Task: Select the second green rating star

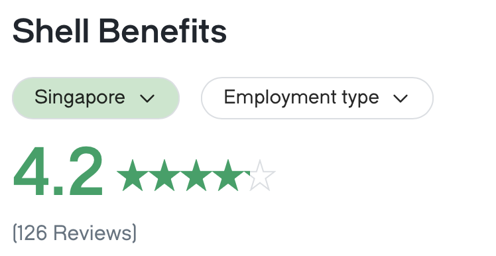Action: pyautogui.click(x=164, y=176)
